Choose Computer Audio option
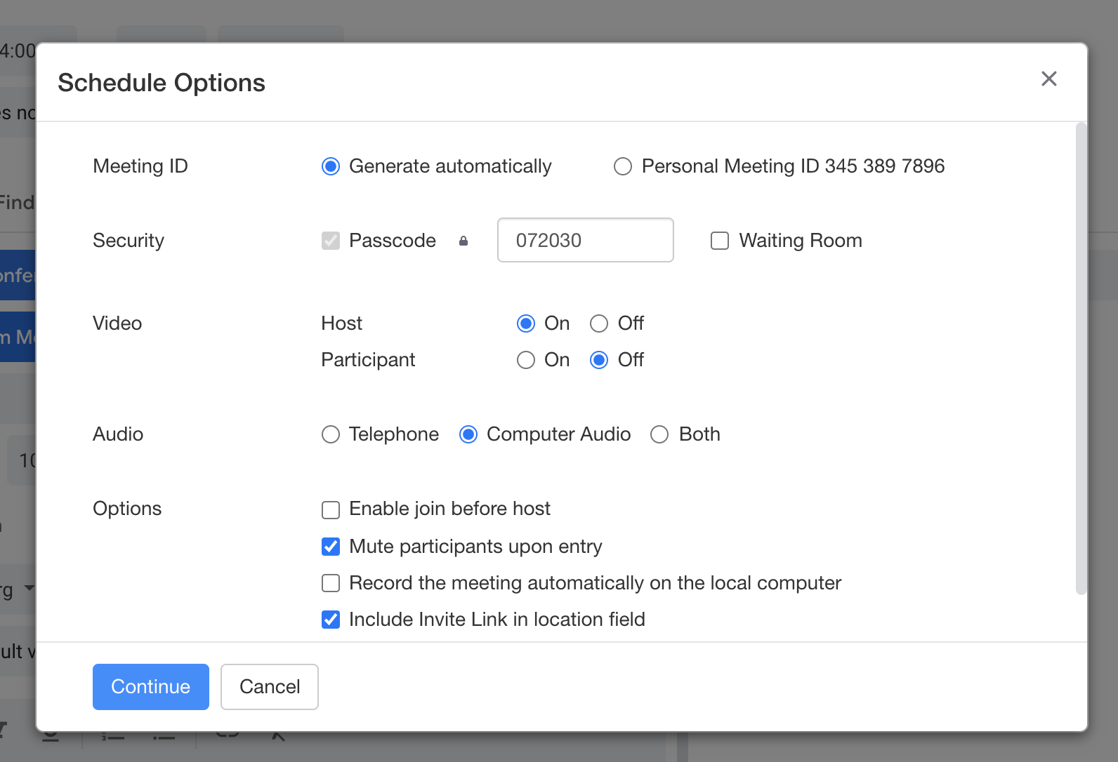 point(468,434)
